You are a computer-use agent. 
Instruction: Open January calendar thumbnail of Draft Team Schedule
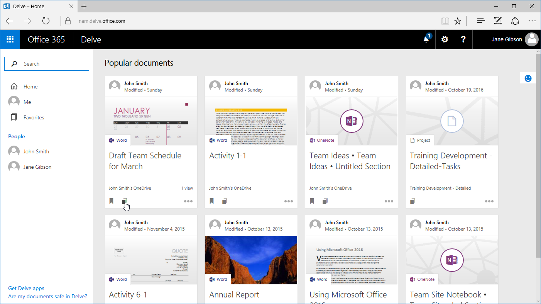pos(151,121)
